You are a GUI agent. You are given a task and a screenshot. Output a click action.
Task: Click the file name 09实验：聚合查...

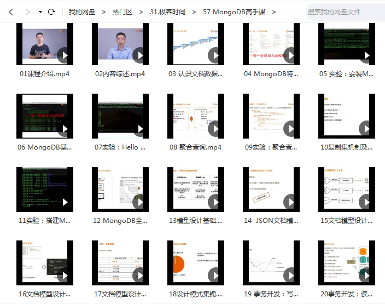(271, 147)
